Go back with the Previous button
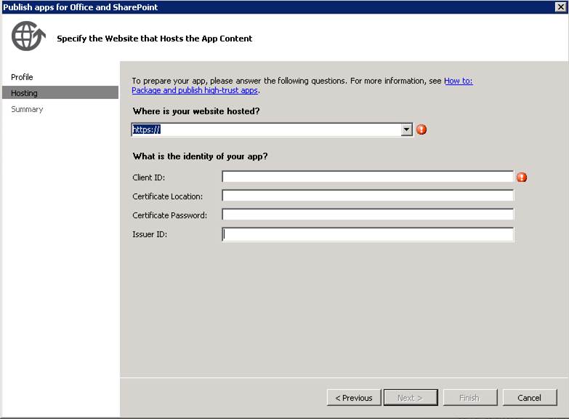This screenshot has width=569, height=419. click(x=354, y=398)
